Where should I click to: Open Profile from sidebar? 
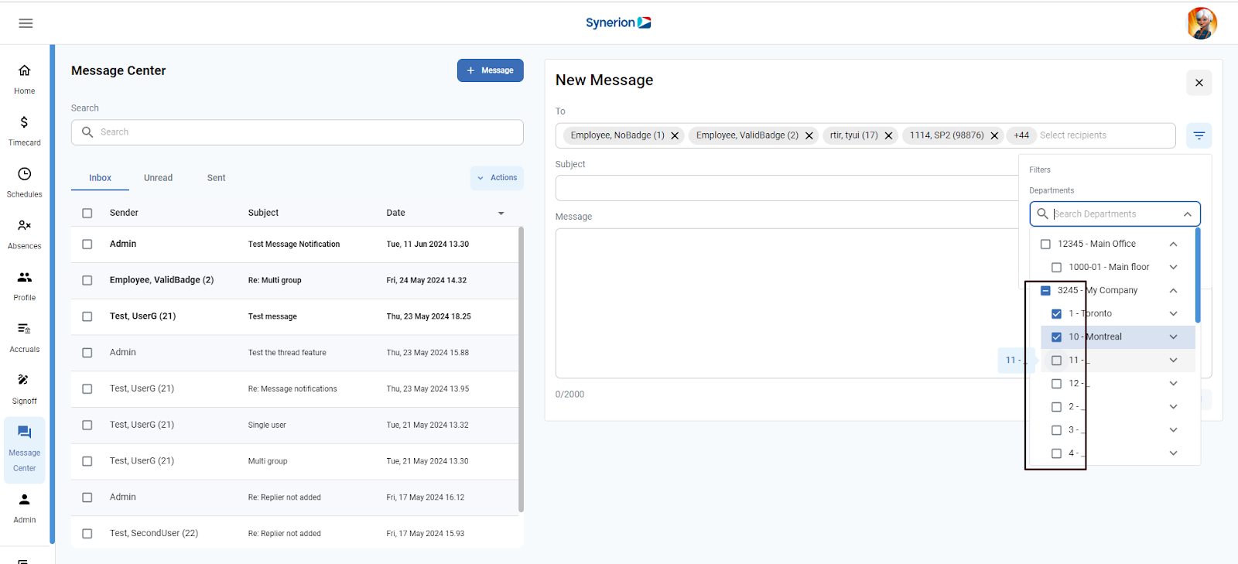(x=25, y=286)
